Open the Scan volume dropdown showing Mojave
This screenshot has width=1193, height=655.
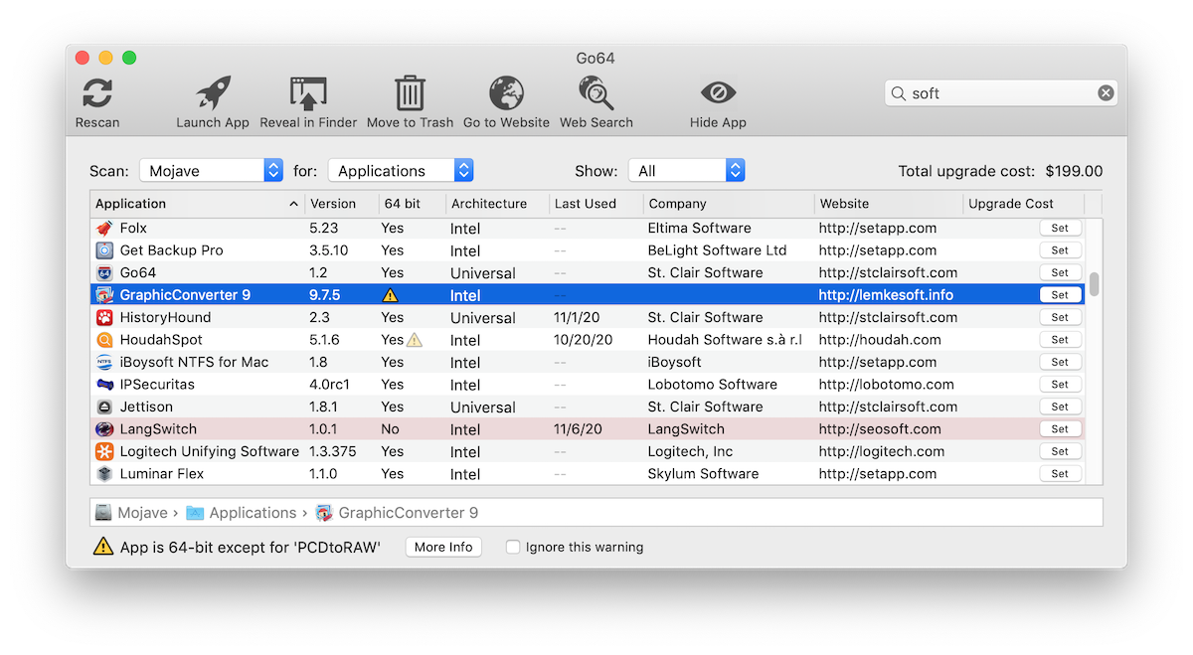pyautogui.click(x=211, y=171)
